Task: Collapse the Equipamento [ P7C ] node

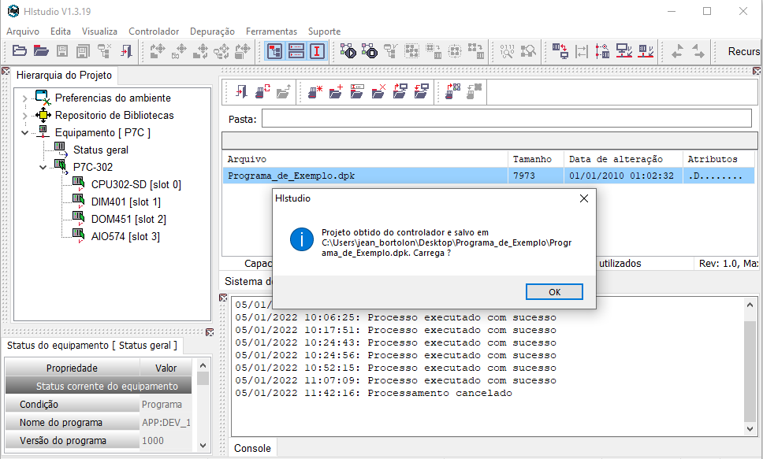Action: click(24, 133)
